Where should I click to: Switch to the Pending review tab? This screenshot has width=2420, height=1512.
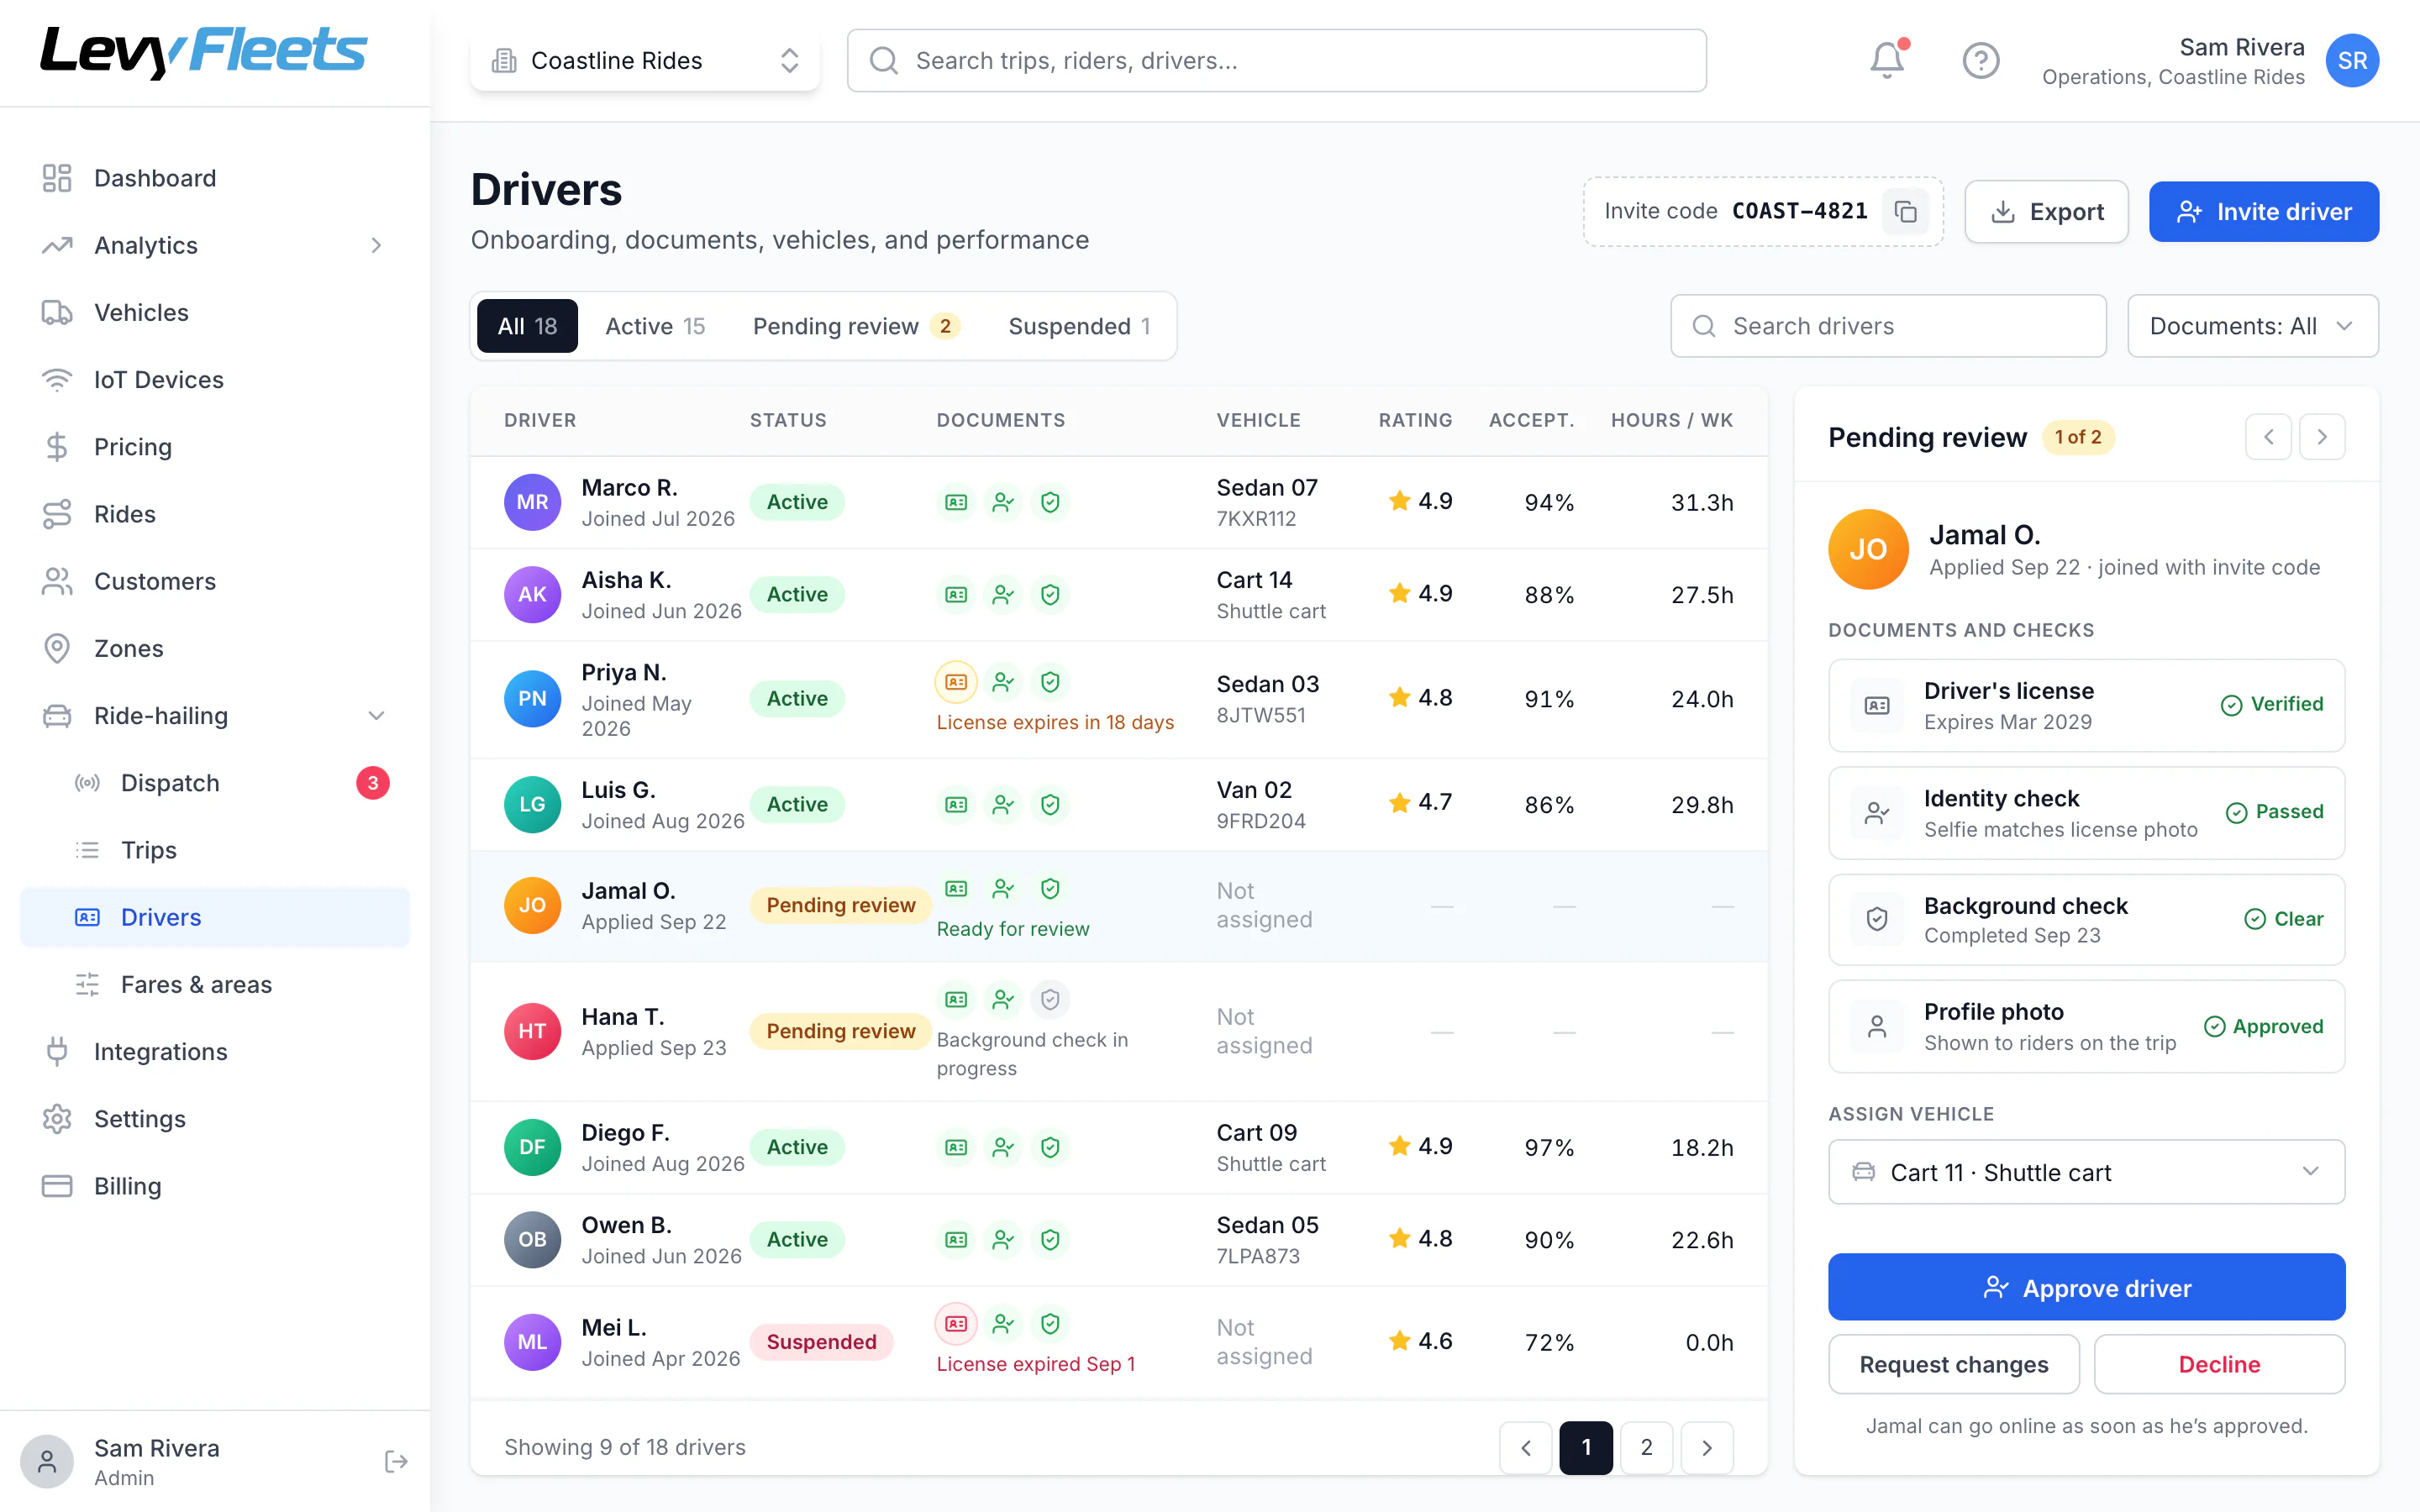856,326
